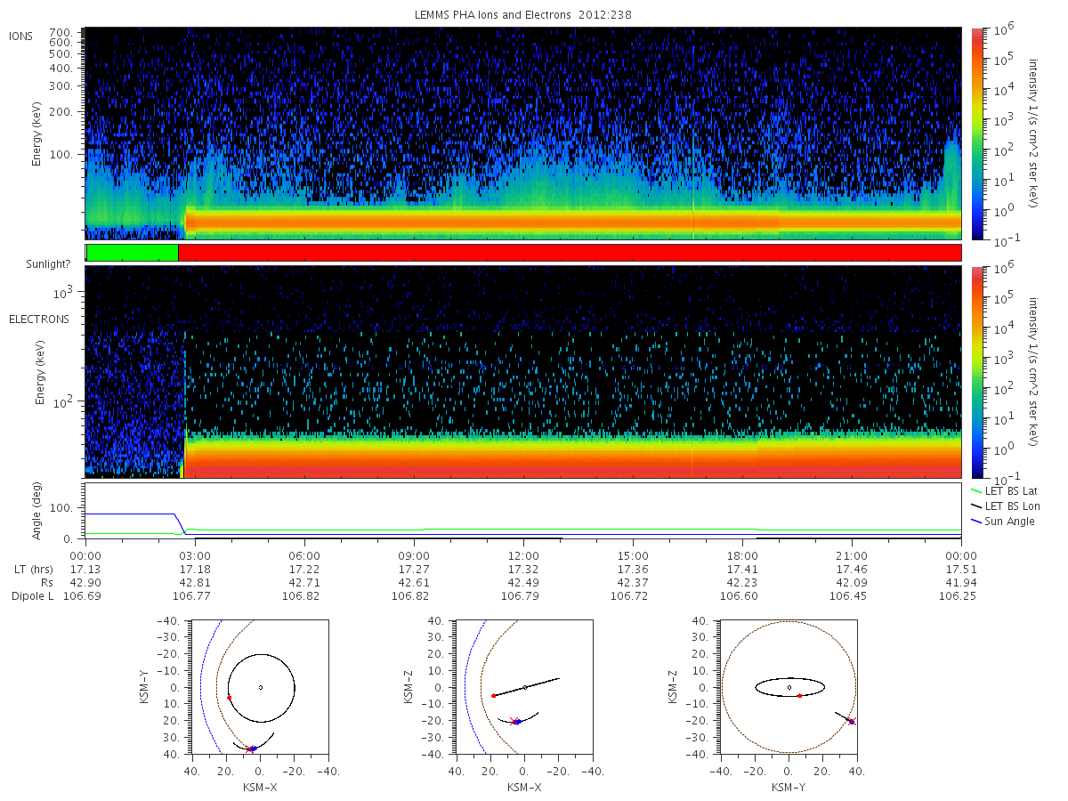This screenshot has width=1068, height=801.
Task: Click the 'Rs' row label
Action: click(46, 582)
